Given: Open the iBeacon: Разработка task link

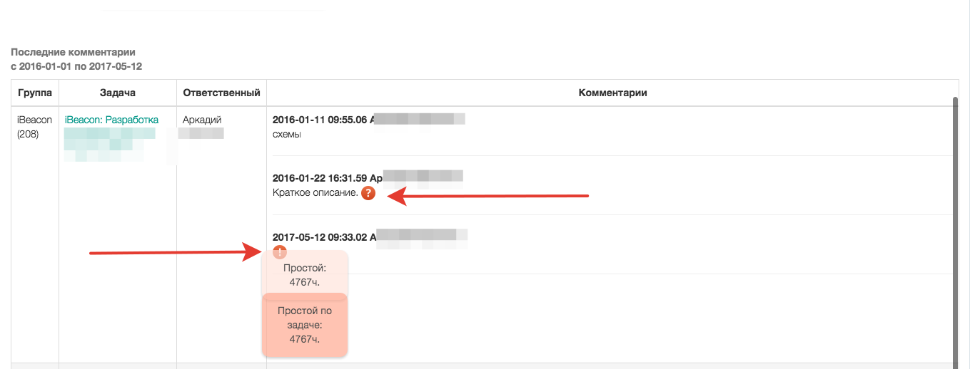Looking at the screenshot, I should (x=111, y=120).
